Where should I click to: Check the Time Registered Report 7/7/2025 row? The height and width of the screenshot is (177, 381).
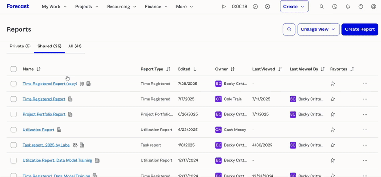(14, 99)
